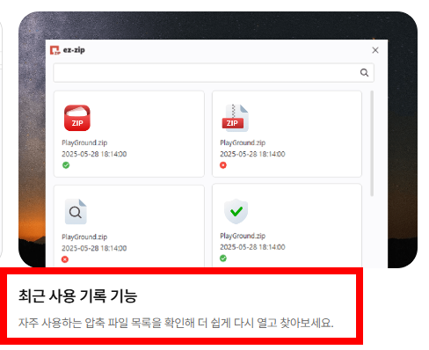Click the description starting with 자주 사용하는 압축 파일
429x350 pixels.
pos(176,323)
